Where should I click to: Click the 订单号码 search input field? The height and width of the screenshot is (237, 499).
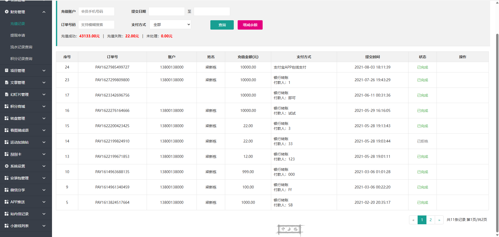96,25
